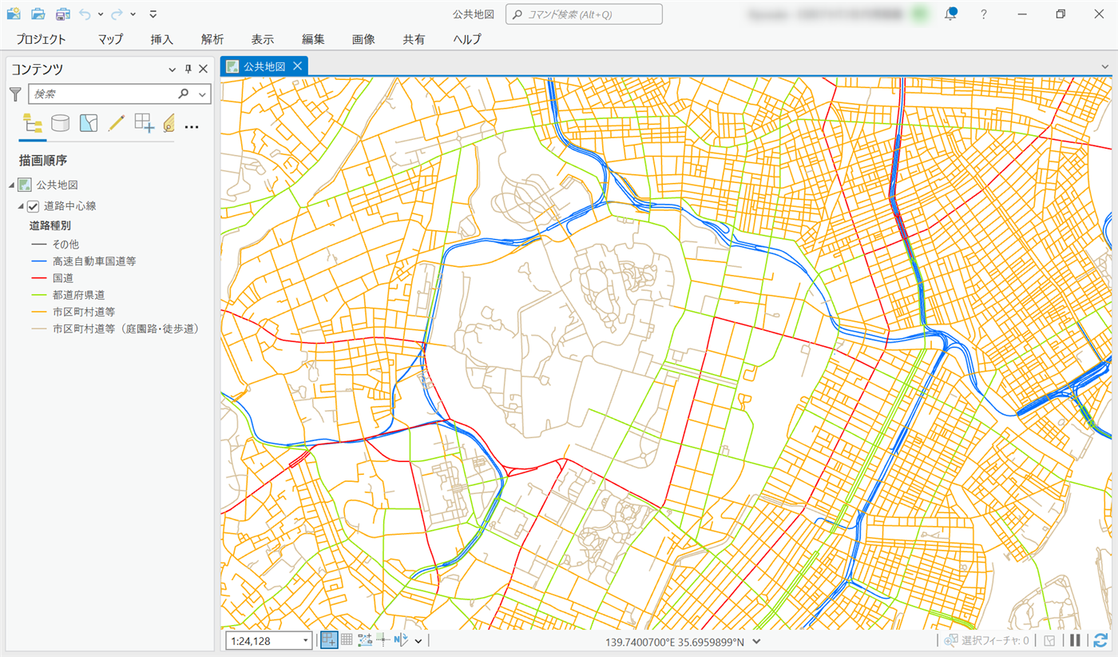
Task: Collapse the 公共地図 map tree node
Action: pyautogui.click(x=12, y=185)
